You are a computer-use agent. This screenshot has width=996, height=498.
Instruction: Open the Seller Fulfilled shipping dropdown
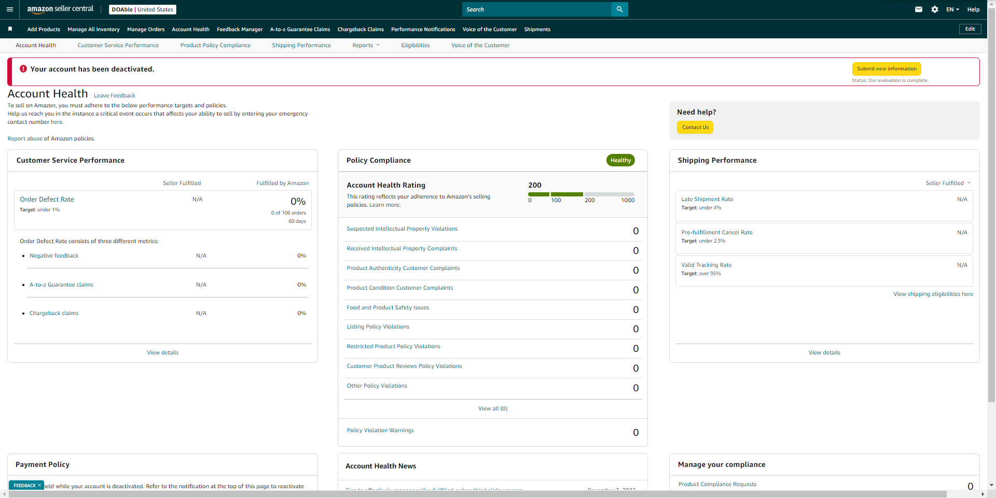click(948, 183)
